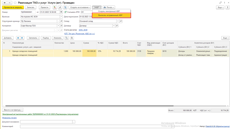
Task: Move table row up with arrow
Action: tap(18, 38)
